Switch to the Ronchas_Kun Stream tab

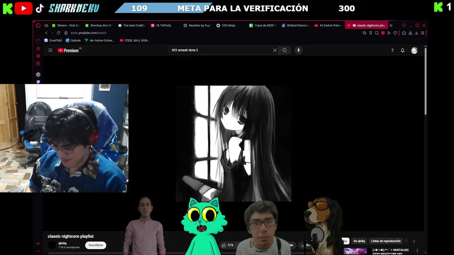pyautogui.click(x=99, y=25)
